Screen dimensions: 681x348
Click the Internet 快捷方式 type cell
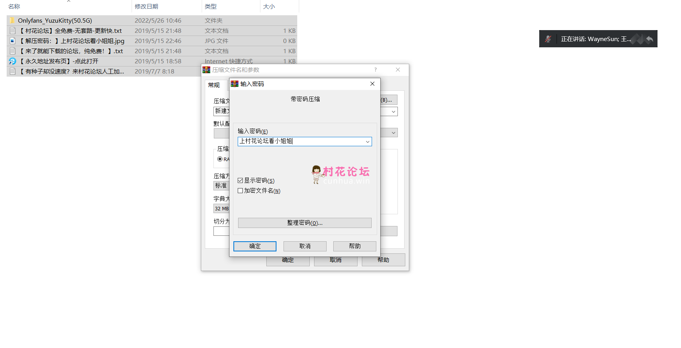[229, 61]
